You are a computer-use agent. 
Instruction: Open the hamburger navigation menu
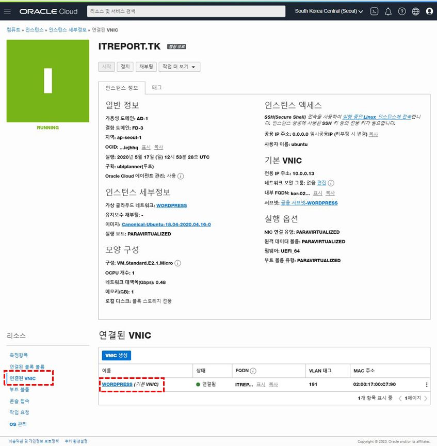click(7, 11)
